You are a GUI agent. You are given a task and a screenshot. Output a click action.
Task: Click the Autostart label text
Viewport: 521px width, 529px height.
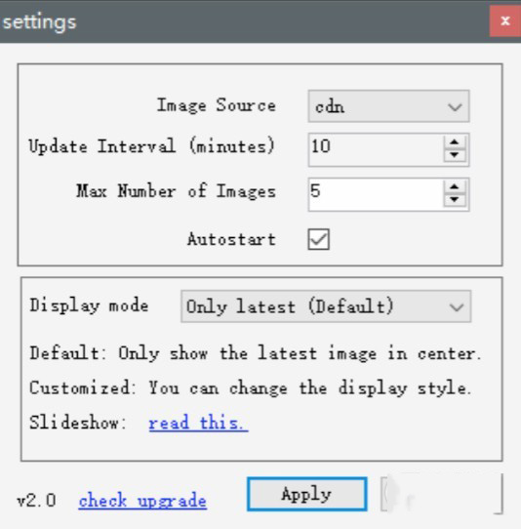tap(231, 239)
